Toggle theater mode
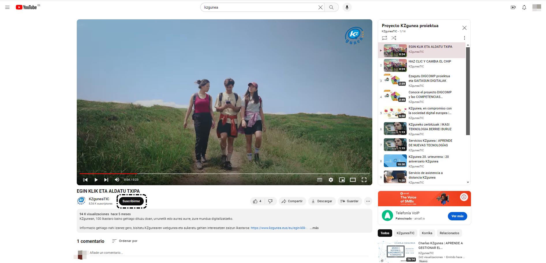The width and height of the screenshot is (546, 263). 353,180
